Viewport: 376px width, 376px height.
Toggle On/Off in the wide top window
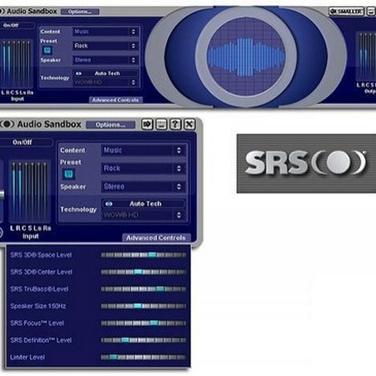tap(11, 25)
